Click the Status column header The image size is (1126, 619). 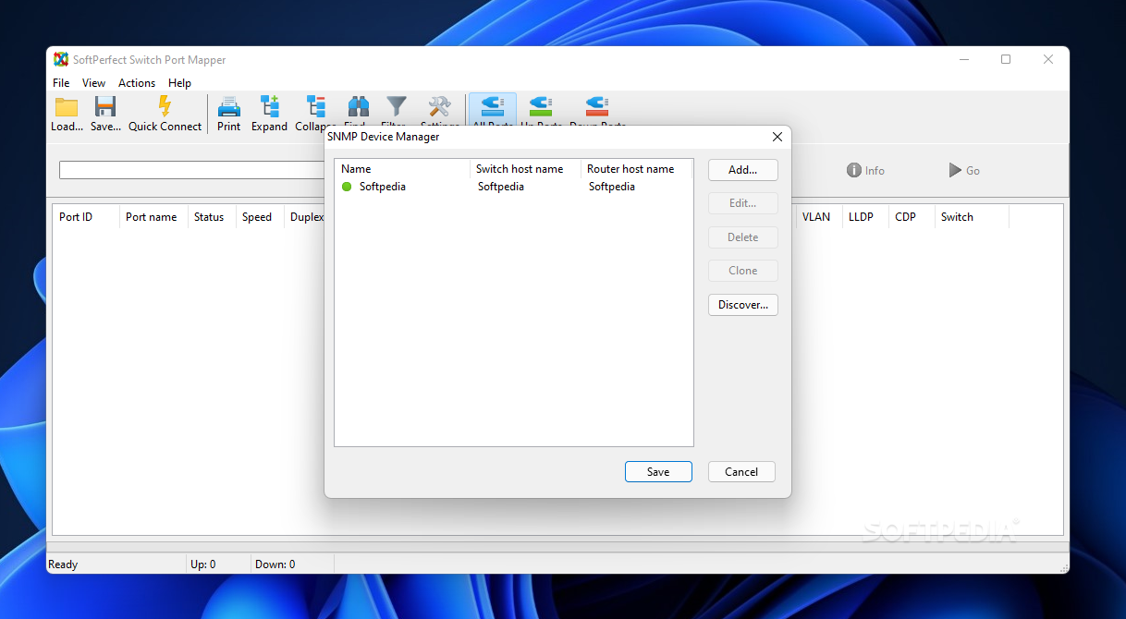212,217
